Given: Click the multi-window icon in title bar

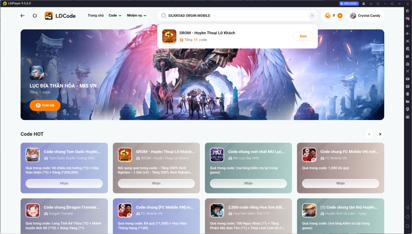Looking at the screenshot, I should 378,4.
